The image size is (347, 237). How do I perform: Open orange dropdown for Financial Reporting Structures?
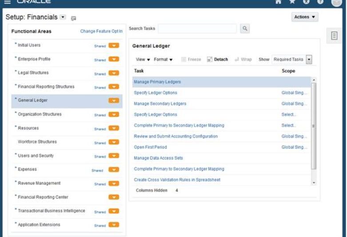click(x=114, y=87)
